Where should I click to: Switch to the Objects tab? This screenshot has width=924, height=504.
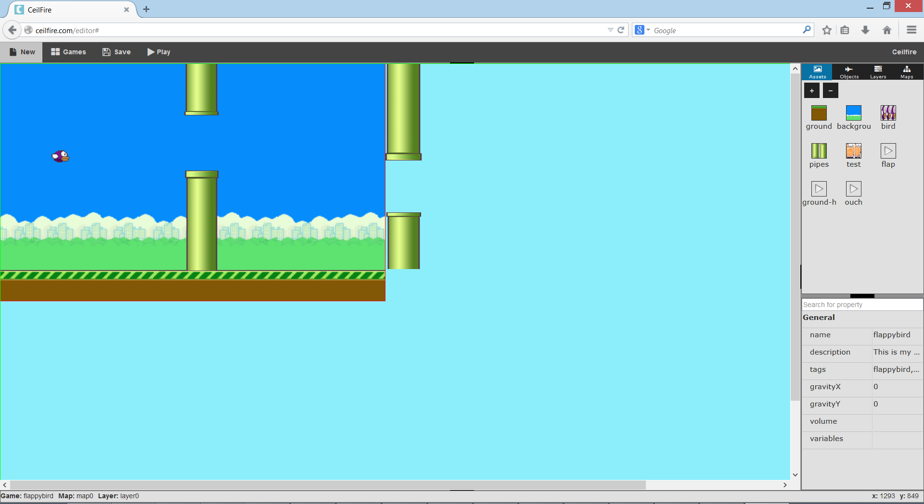[849, 72]
